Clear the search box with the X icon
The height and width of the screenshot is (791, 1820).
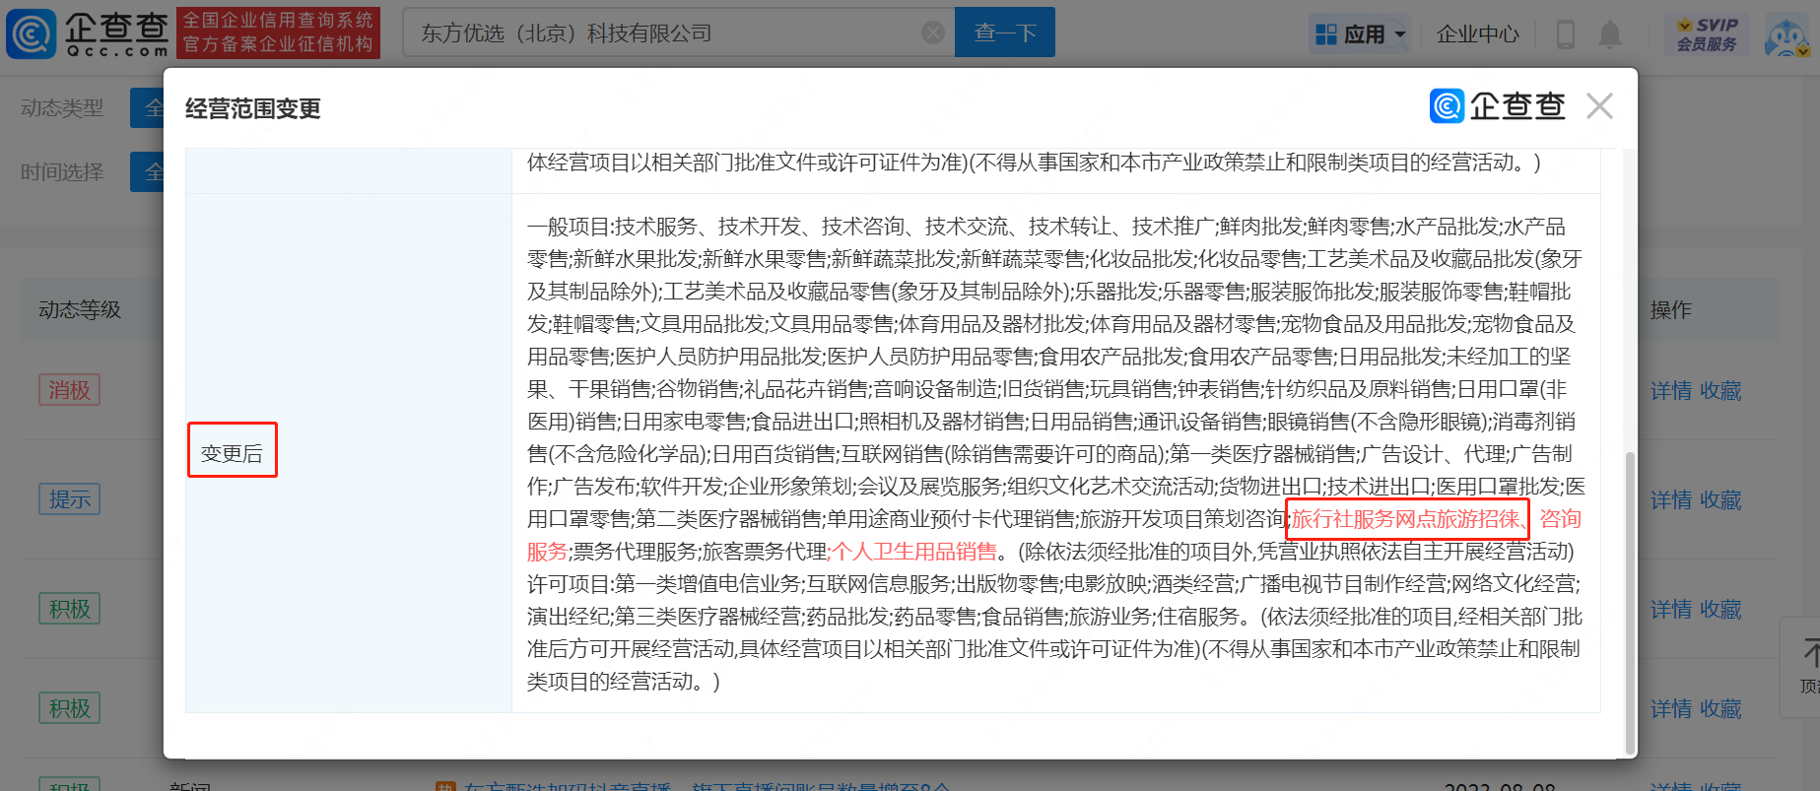[932, 33]
